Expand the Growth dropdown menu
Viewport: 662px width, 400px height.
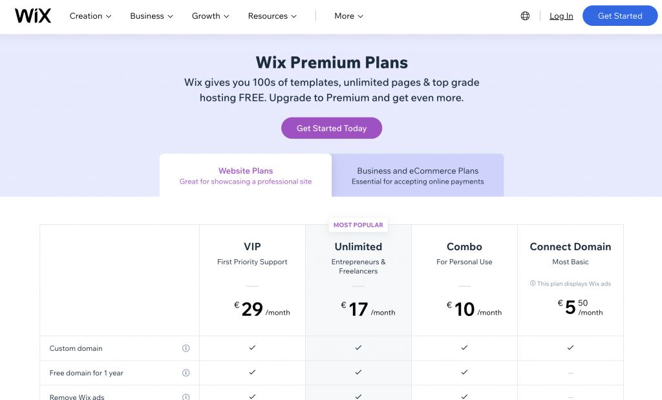pos(210,16)
